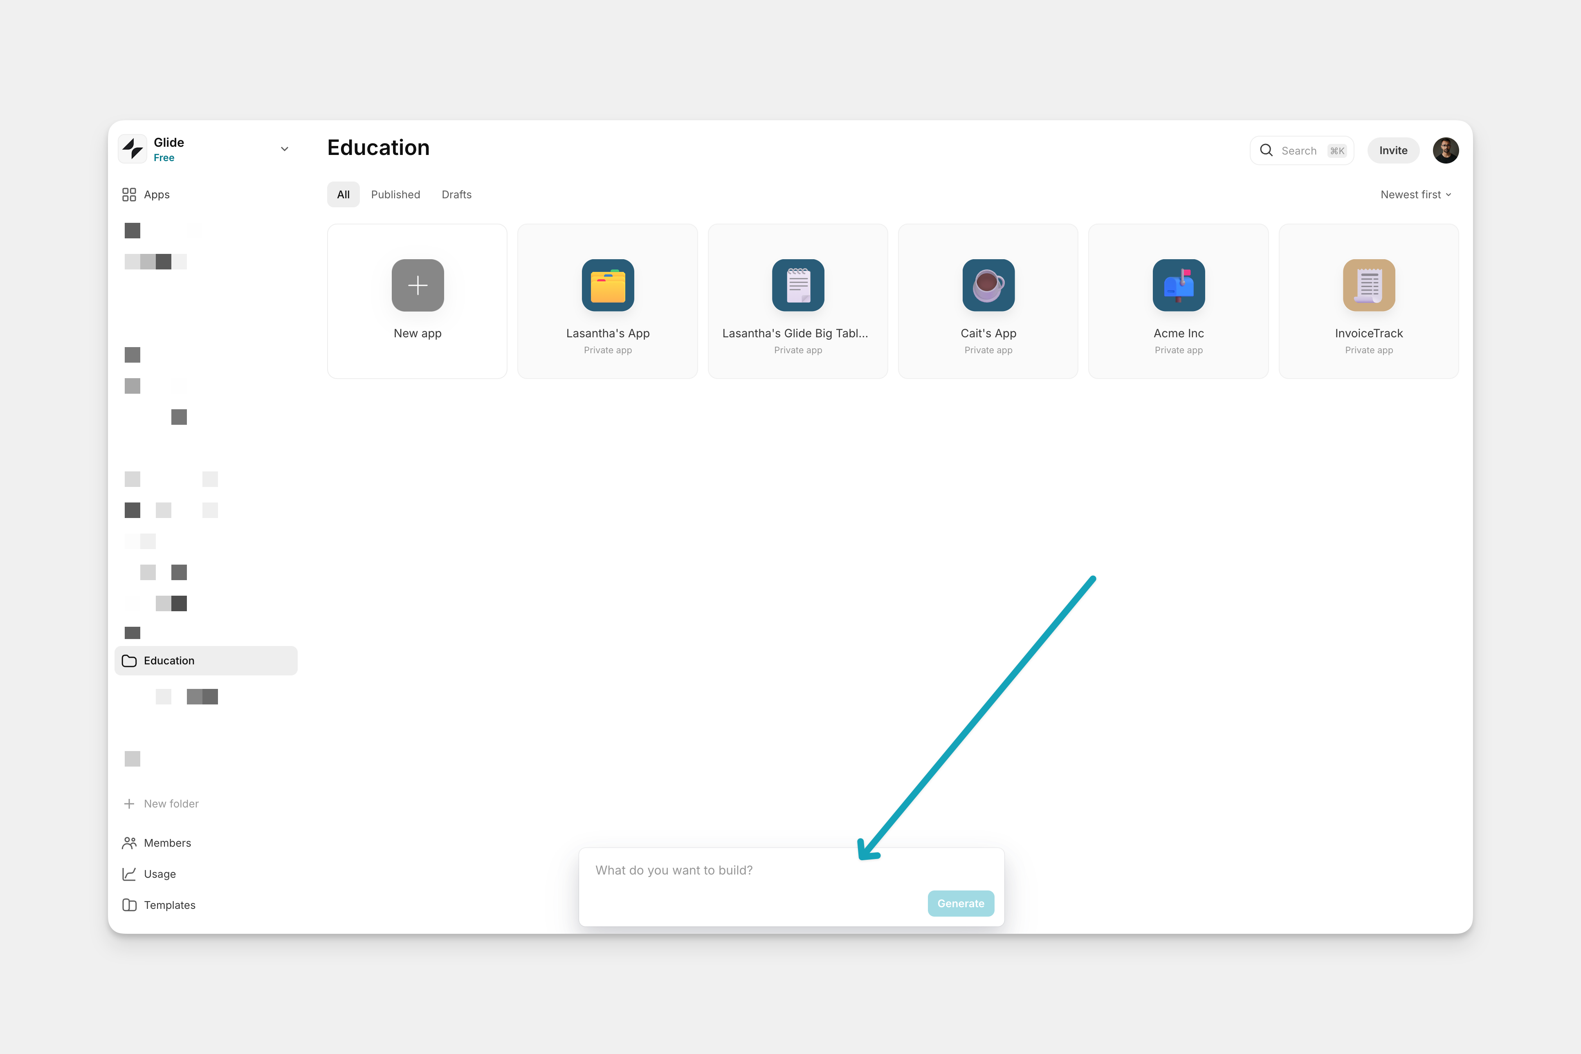Open Cait's App coffee cup icon
This screenshot has height=1054, width=1581.
pyautogui.click(x=988, y=285)
